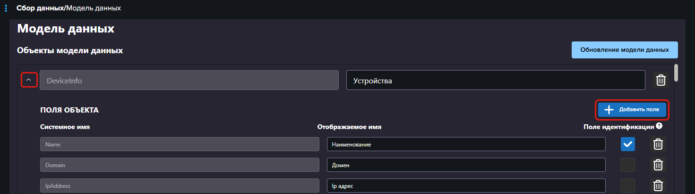Delete the Domain field row
The image size is (695, 194).
coord(658,165)
